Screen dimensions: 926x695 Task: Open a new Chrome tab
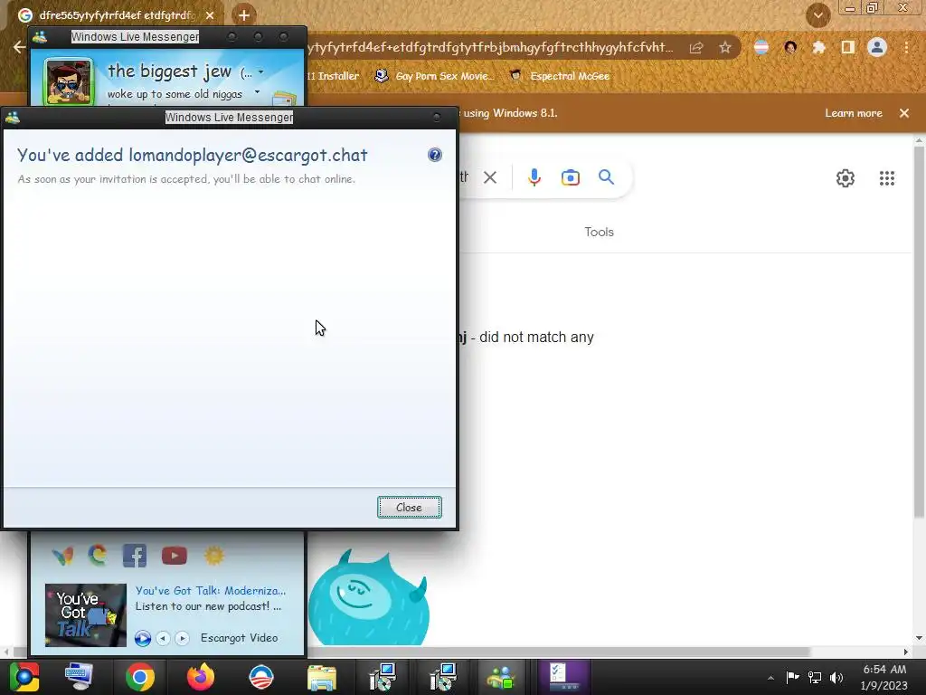click(x=244, y=15)
